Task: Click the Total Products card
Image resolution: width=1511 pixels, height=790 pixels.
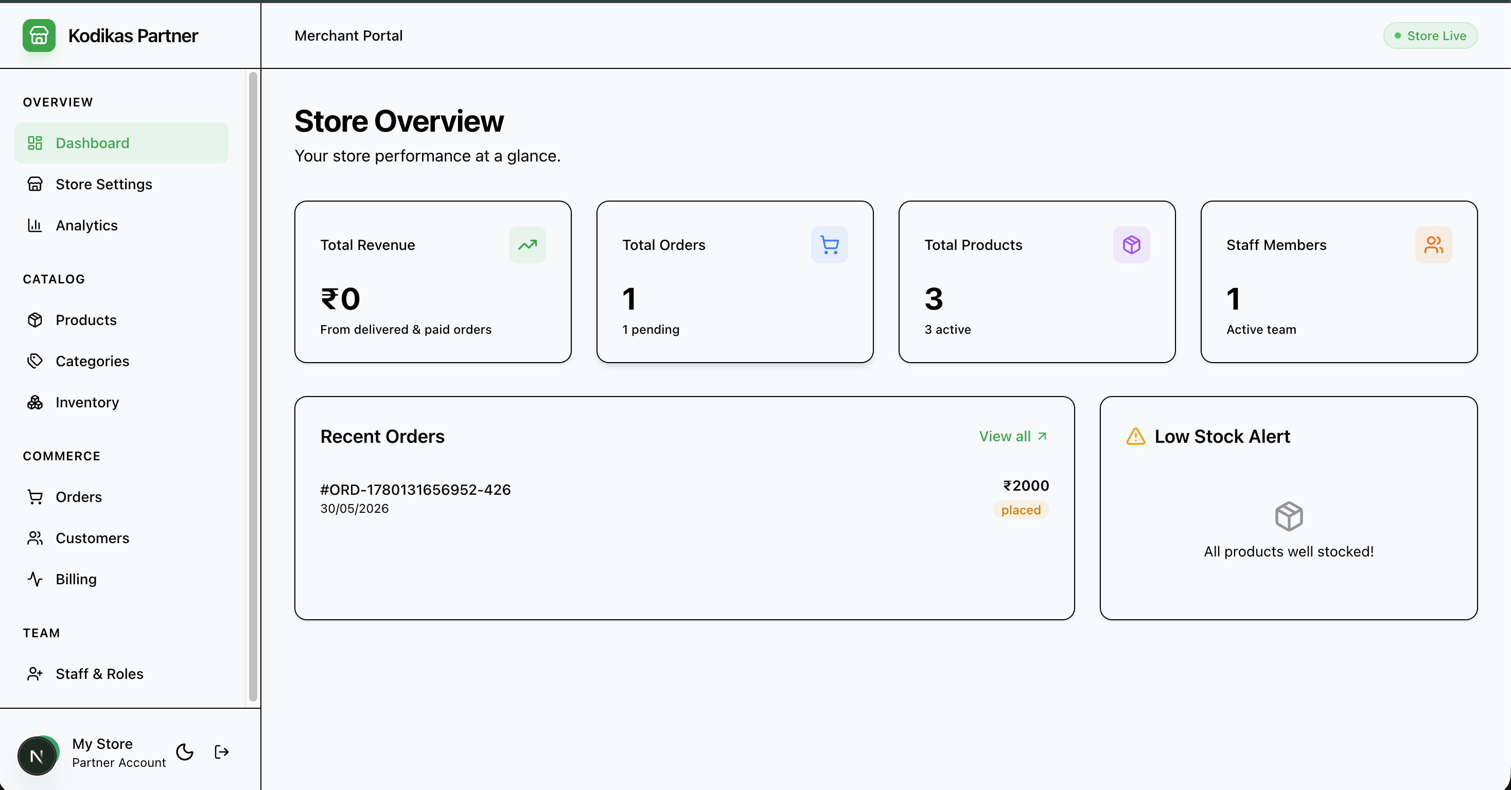Action: (x=1037, y=282)
